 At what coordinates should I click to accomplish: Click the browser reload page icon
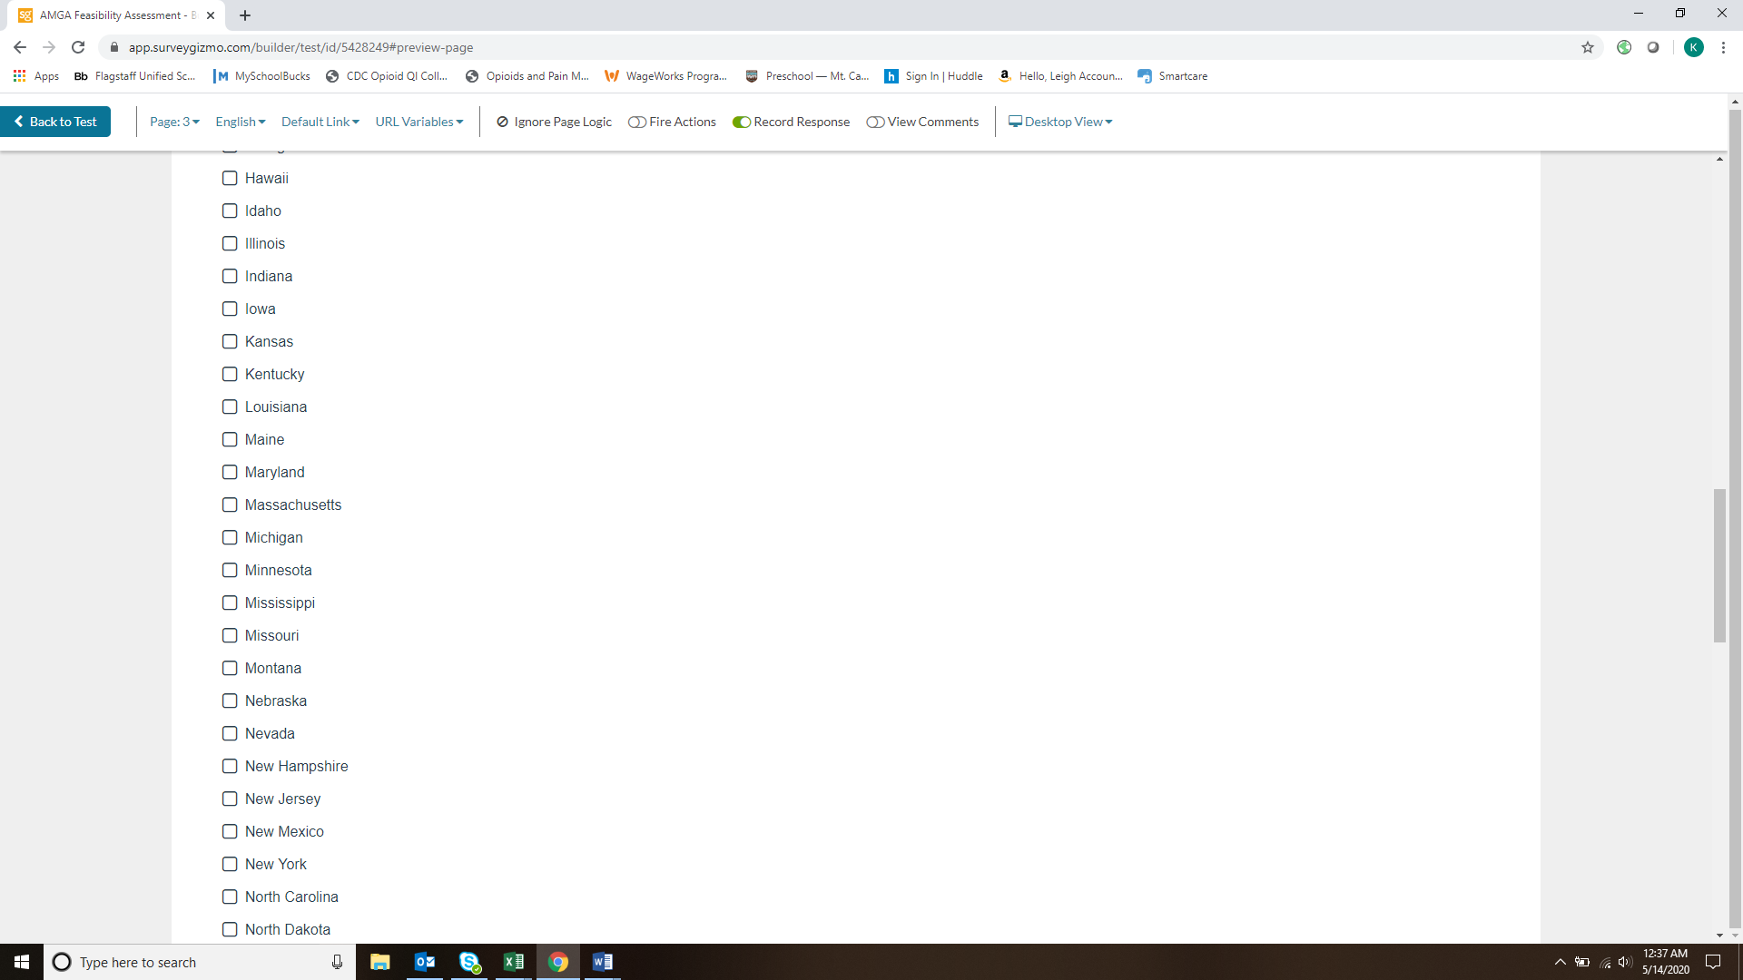coord(78,47)
